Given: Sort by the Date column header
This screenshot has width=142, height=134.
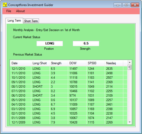Looking at the screenshot, I should click(x=20, y=63).
